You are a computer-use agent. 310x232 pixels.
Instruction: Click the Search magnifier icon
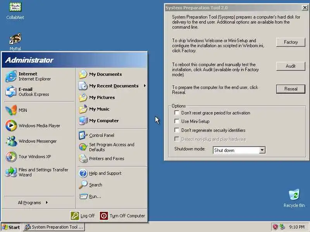pyautogui.click(x=83, y=185)
